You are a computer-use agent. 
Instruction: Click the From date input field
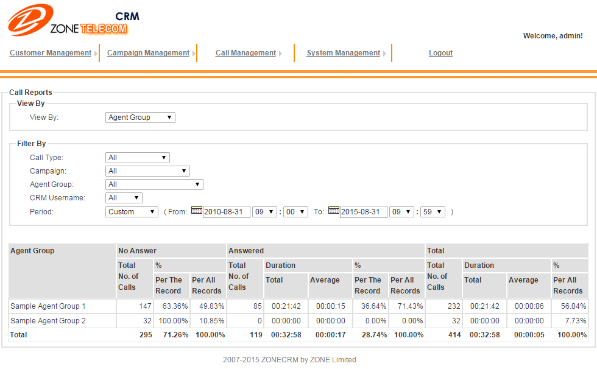226,212
